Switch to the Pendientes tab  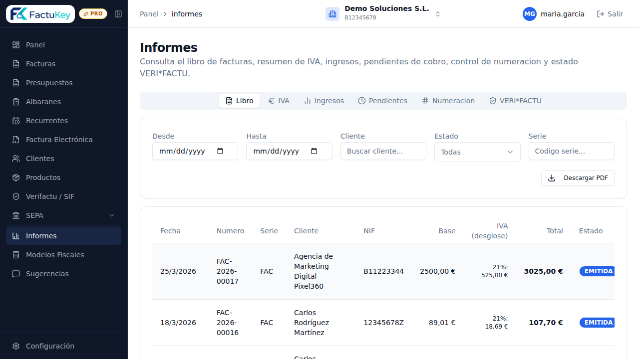click(383, 101)
